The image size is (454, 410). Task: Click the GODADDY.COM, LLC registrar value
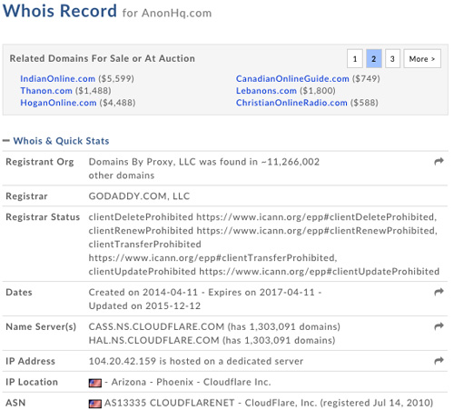[139, 196]
